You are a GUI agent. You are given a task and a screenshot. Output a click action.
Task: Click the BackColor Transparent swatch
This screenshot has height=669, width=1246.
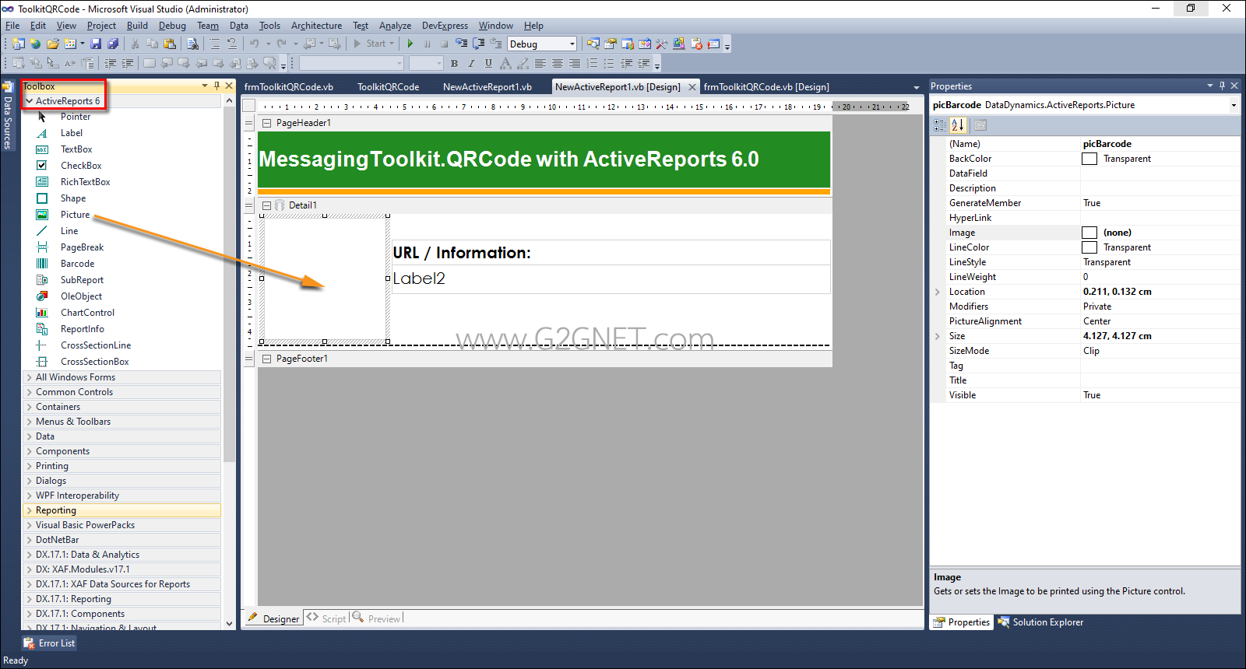tap(1089, 159)
